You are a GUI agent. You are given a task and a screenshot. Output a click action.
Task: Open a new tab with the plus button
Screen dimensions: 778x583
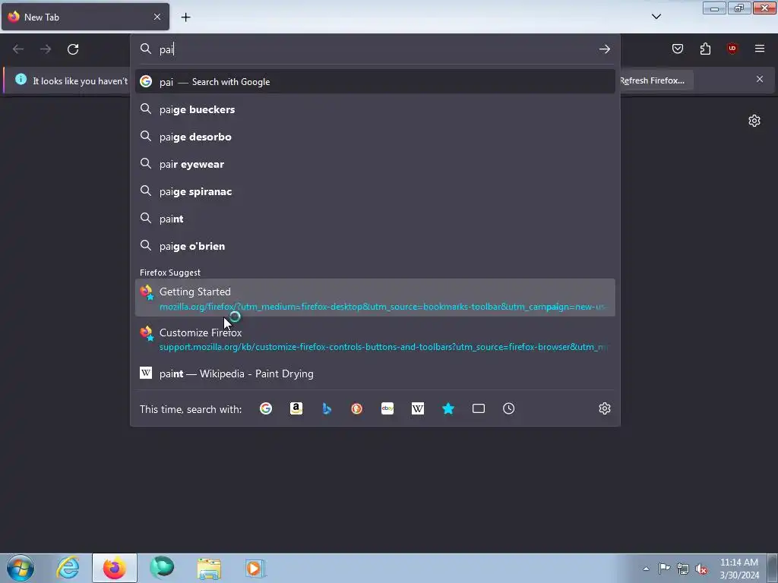pos(185,17)
